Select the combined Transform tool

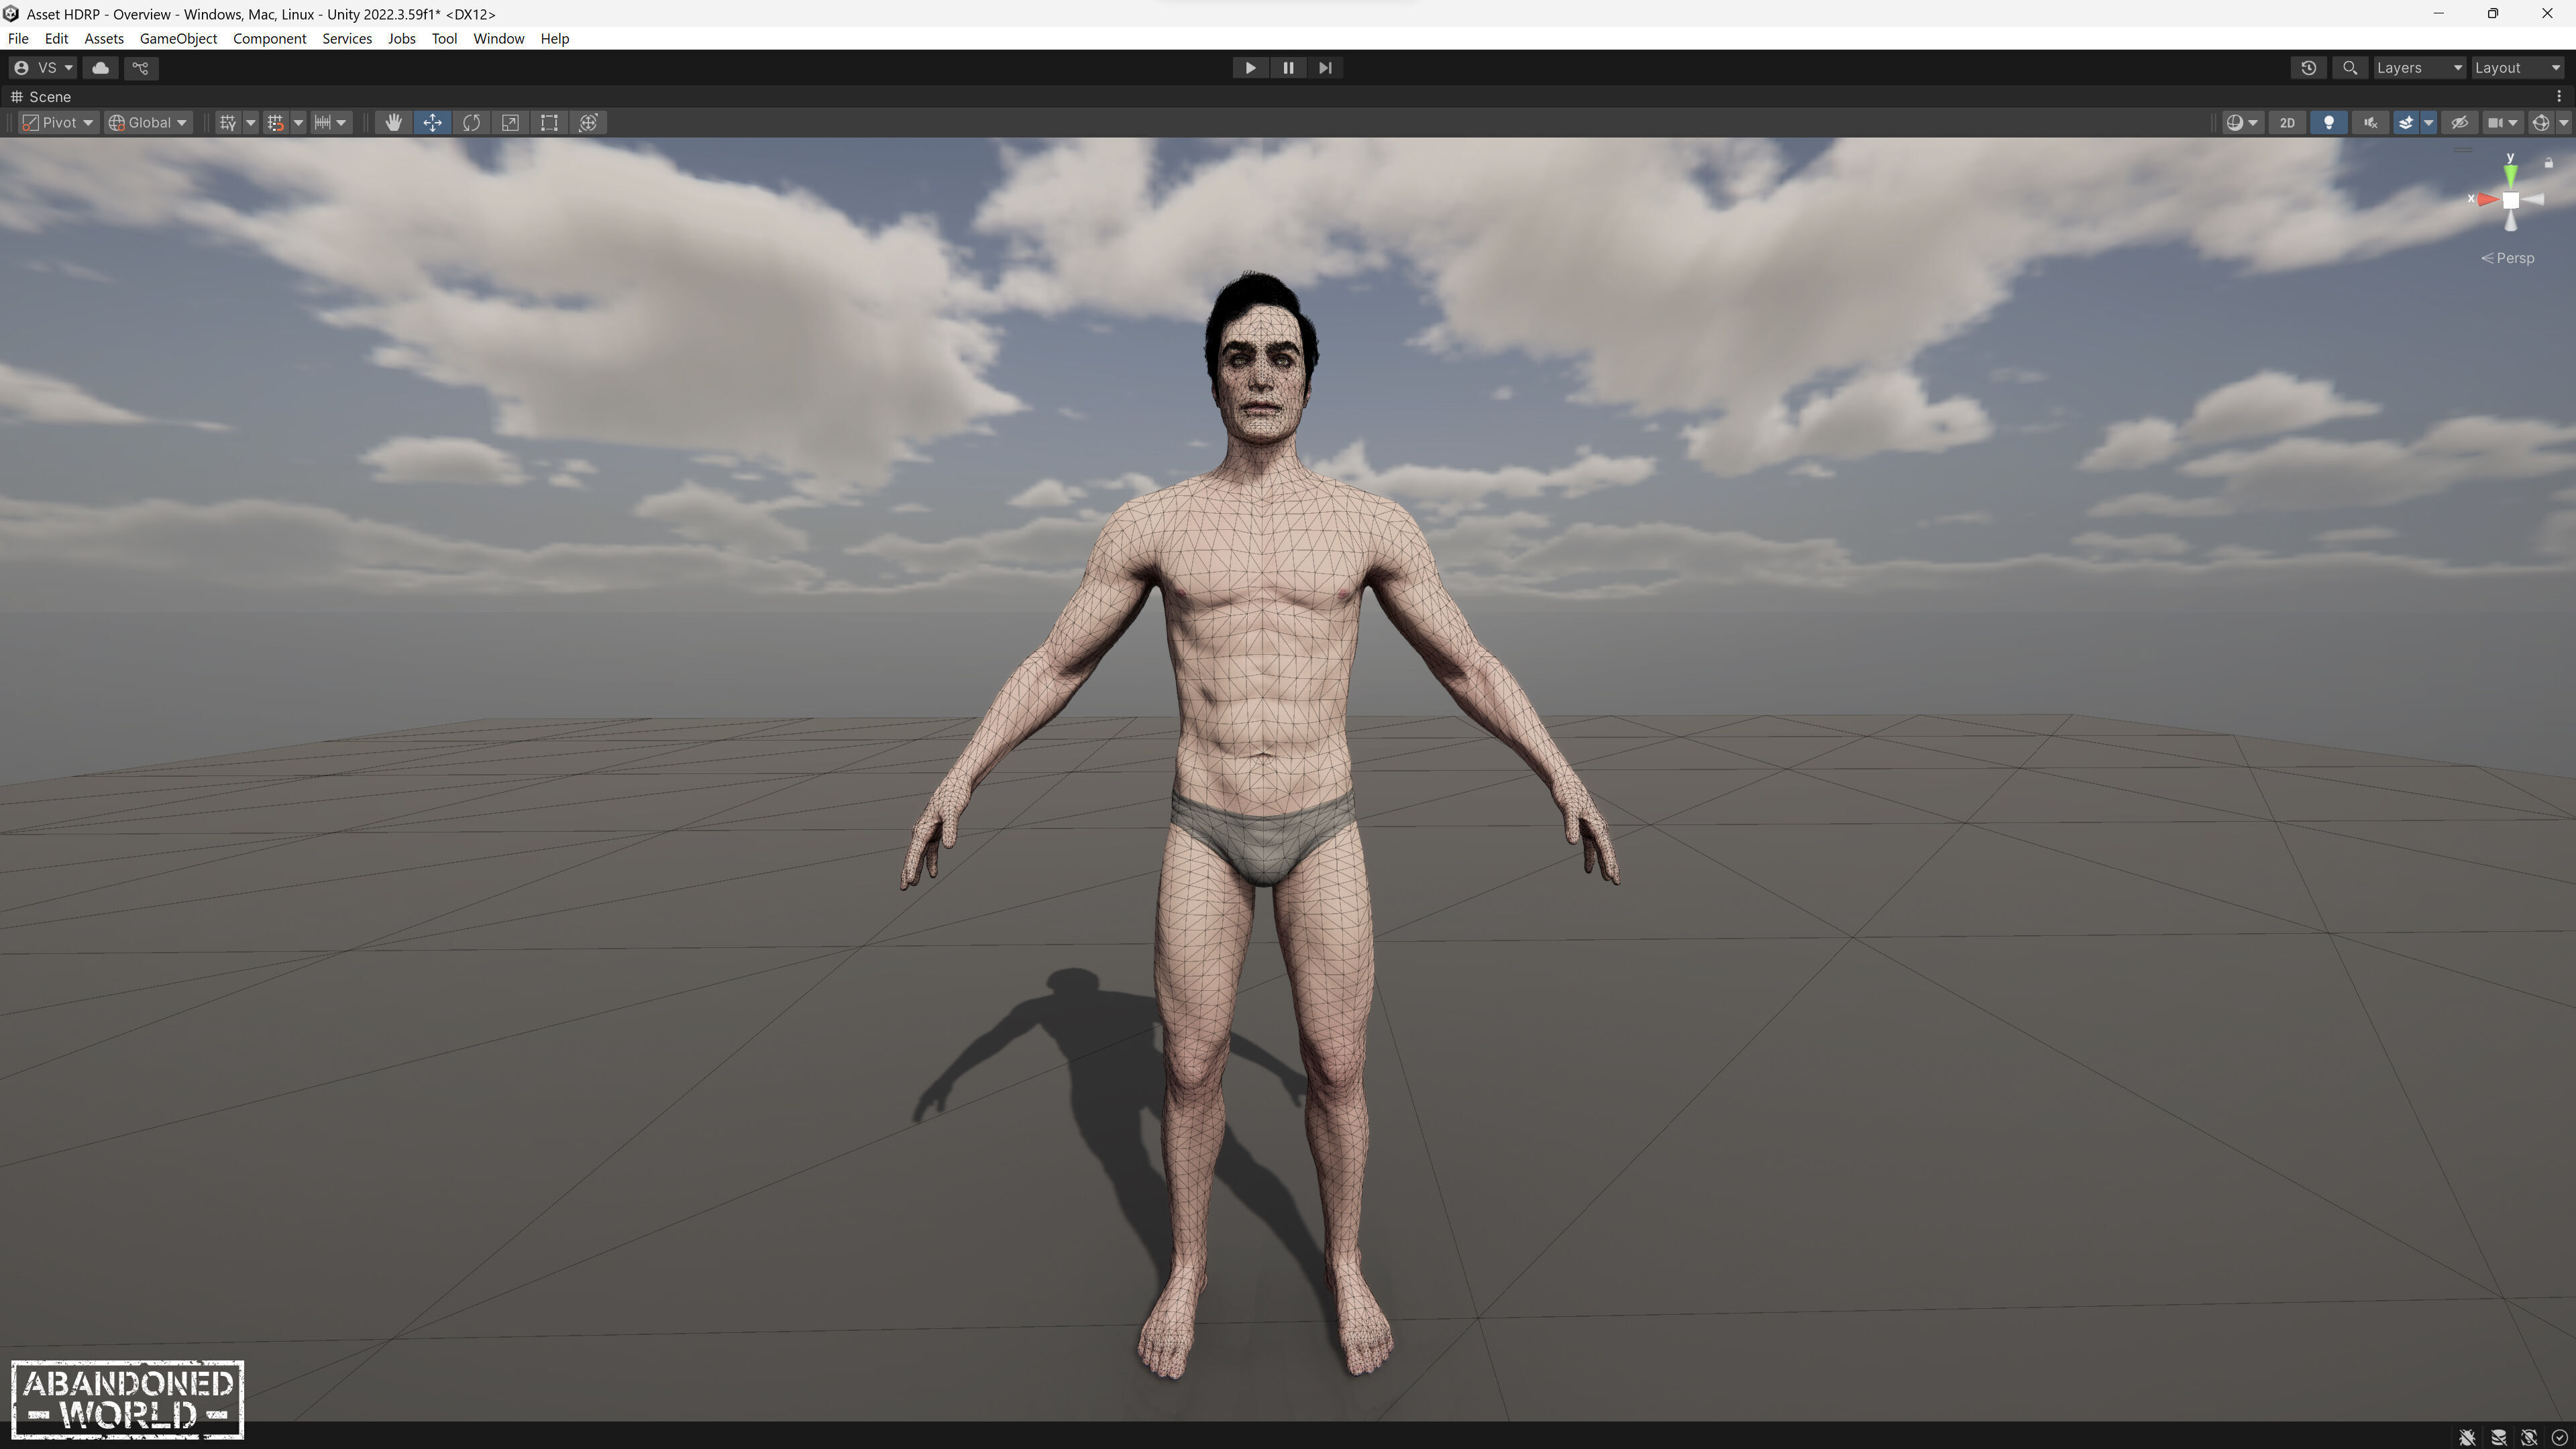pos(588,122)
